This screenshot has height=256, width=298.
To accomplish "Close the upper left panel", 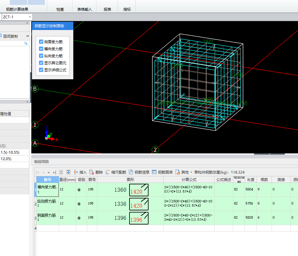I will 27,23.
